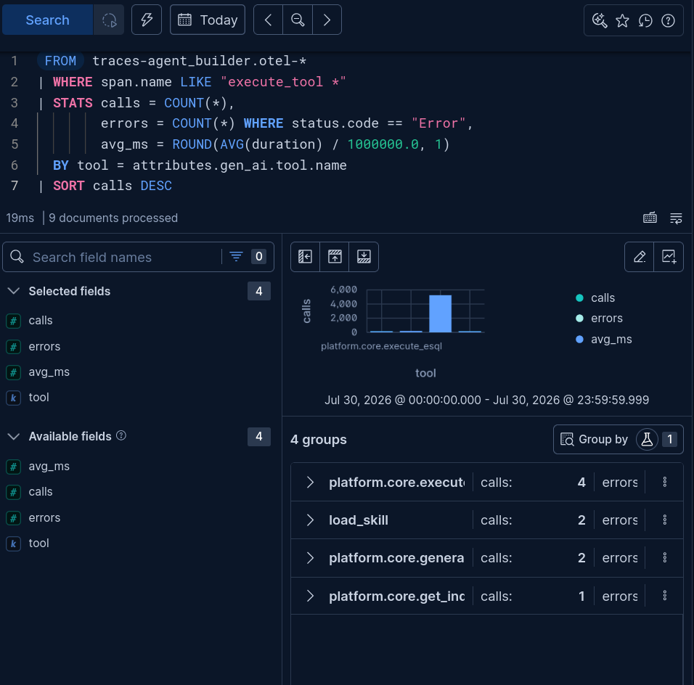Image resolution: width=694 pixels, height=685 pixels.
Task: Toggle word wrap icon in editor footer
Action: 676,218
